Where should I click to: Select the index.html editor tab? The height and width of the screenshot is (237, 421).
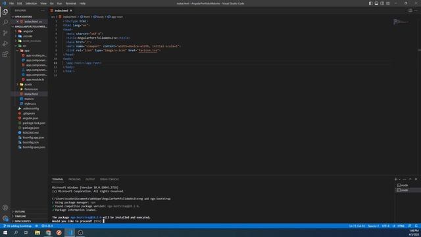(61, 11)
